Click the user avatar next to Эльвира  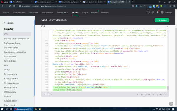[162, 12]
